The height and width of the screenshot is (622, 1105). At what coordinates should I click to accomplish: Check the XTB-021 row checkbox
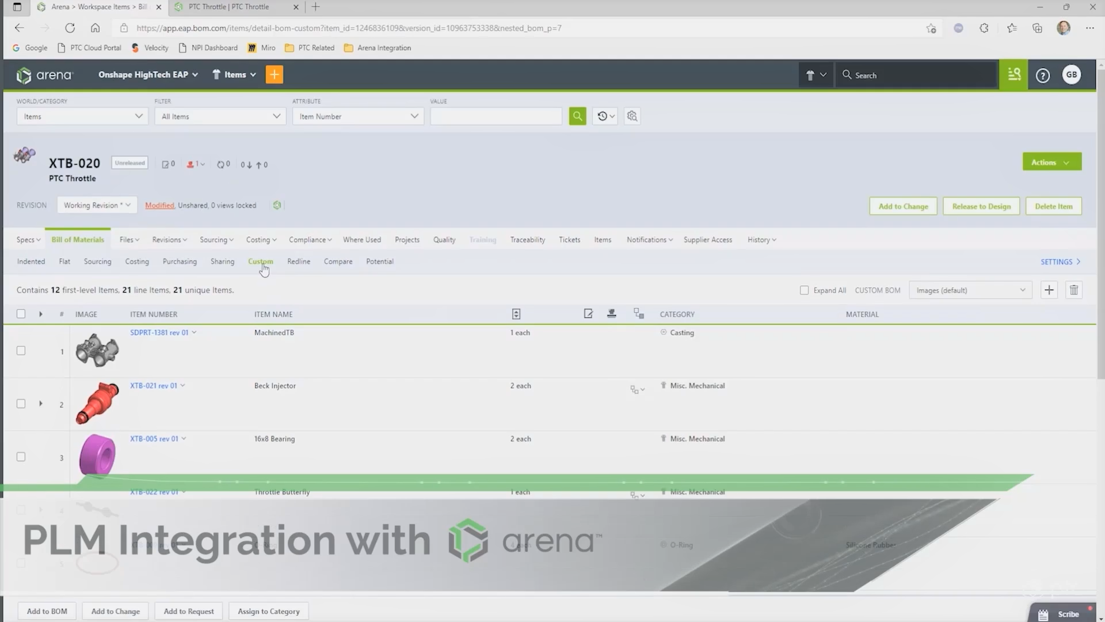click(x=21, y=404)
